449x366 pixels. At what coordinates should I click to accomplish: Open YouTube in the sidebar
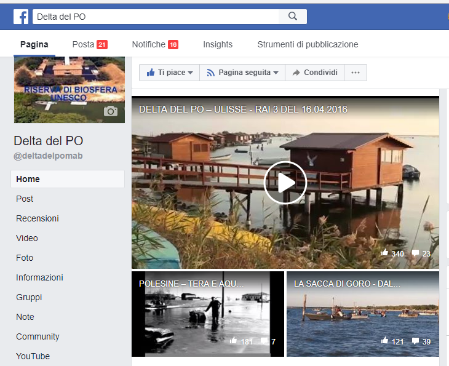(33, 356)
